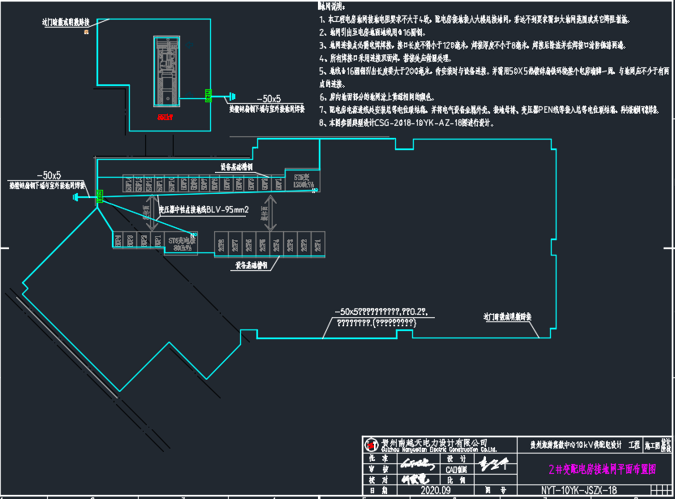Select note 2 mentioning Φ16圆钢
This screenshot has width=675, height=499.
(x=373, y=32)
